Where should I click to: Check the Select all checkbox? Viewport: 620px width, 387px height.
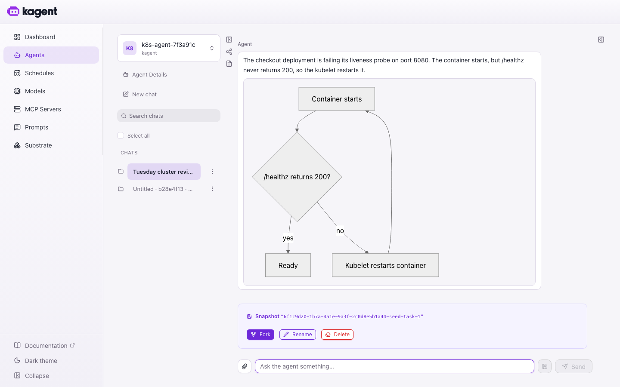coord(121,135)
